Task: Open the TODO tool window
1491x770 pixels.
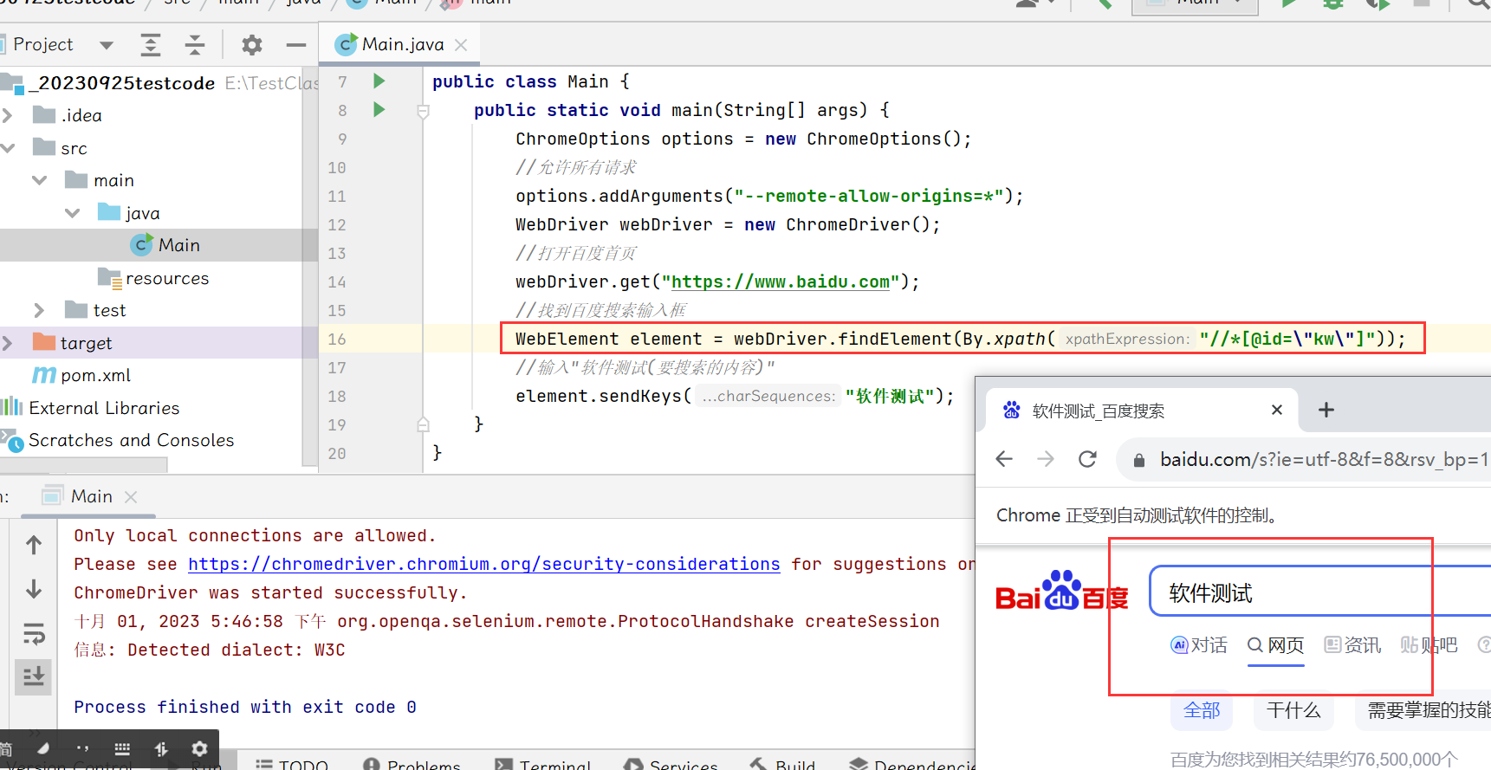Action: click(x=293, y=765)
